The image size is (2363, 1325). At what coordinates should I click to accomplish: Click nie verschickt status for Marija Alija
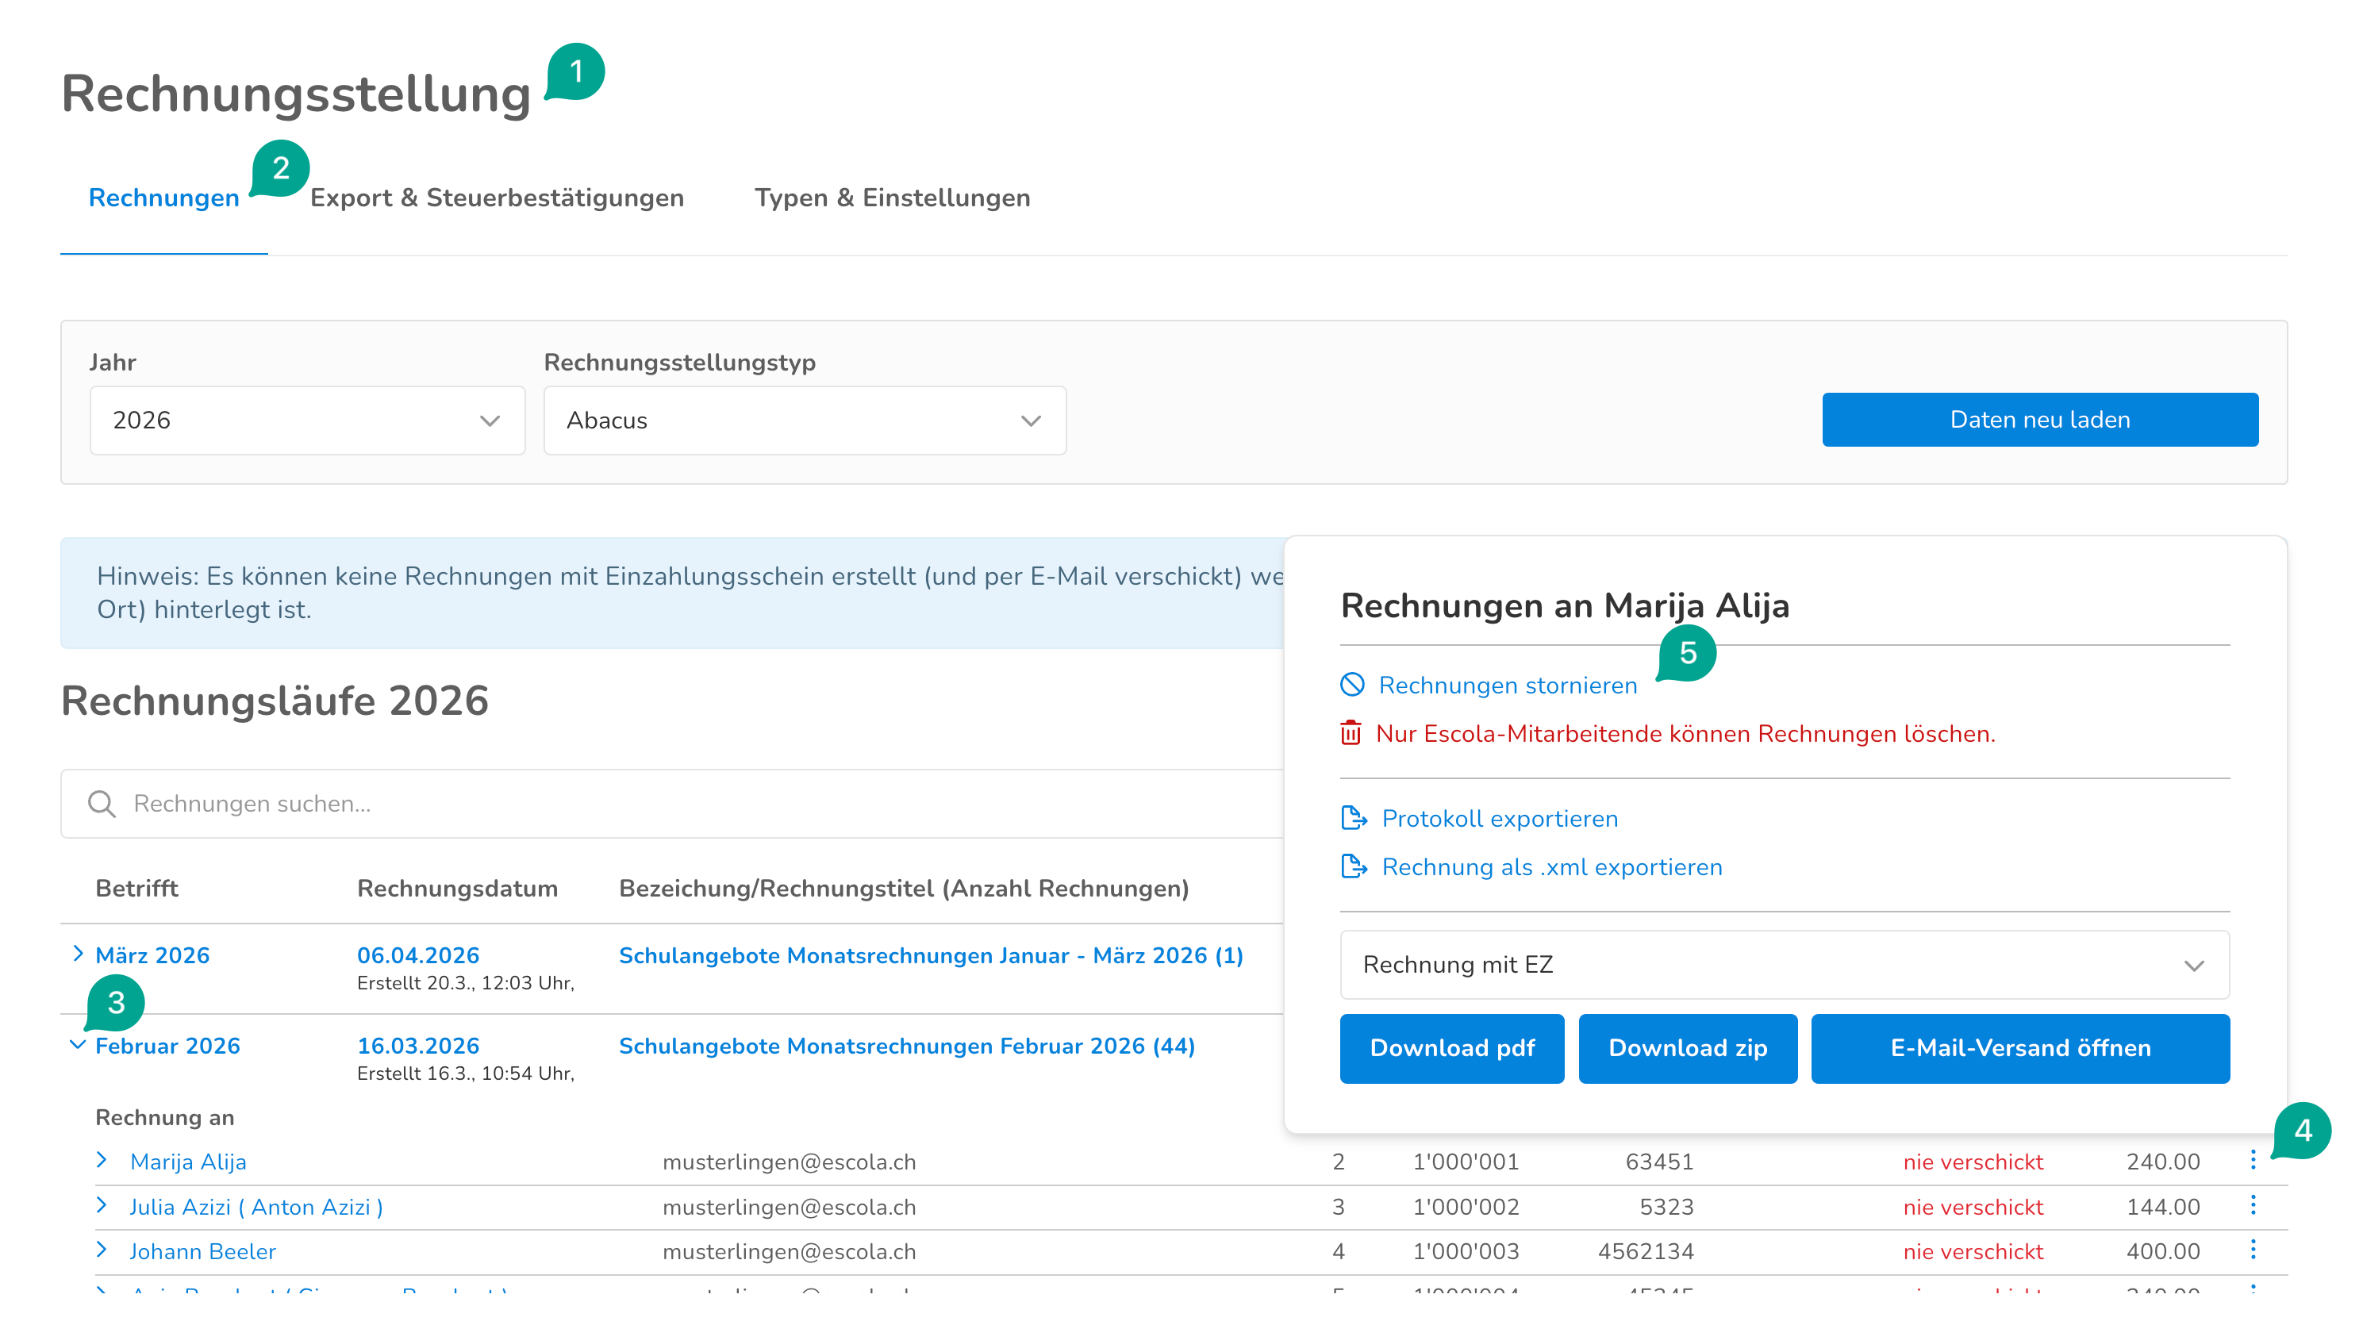pos(1973,1162)
